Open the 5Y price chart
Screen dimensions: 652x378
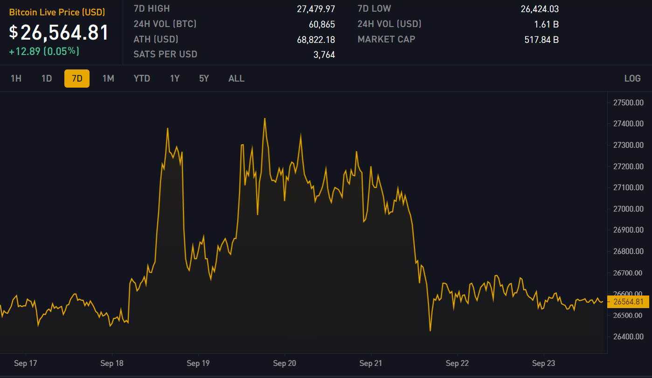tap(204, 78)
